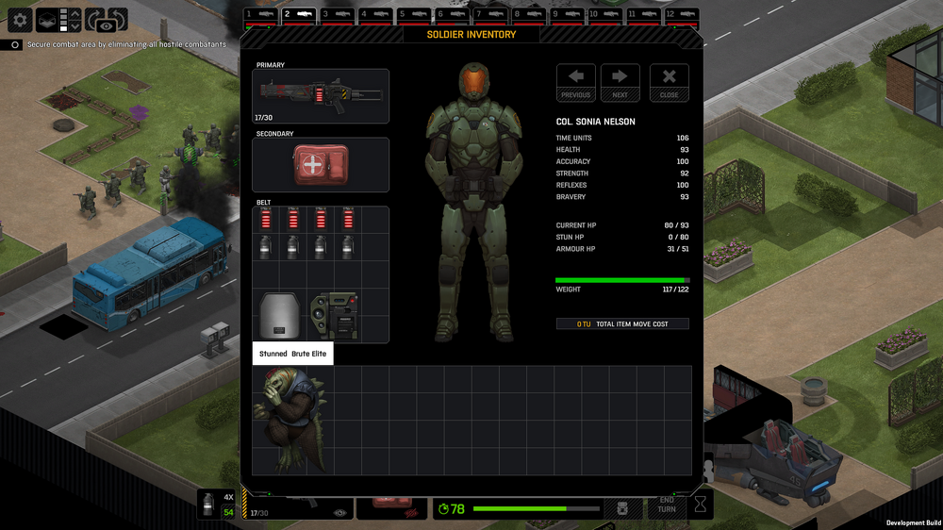Select the first belt grenade

click(265, 247)
